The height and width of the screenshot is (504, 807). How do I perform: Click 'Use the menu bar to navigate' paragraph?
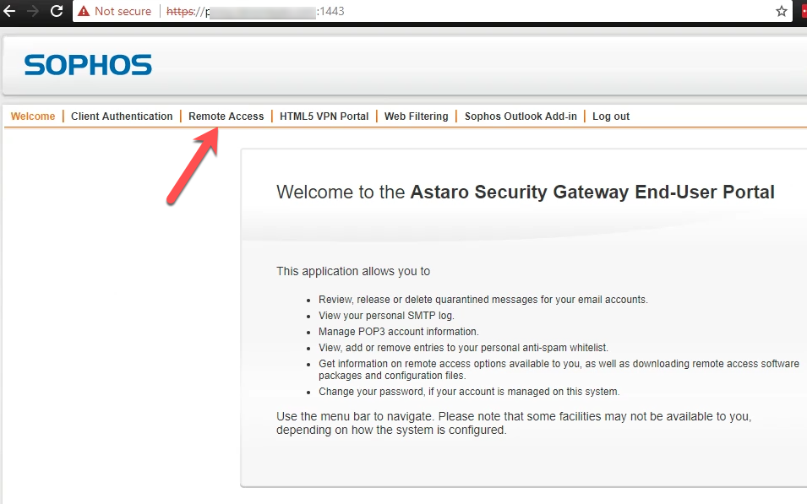[514, 423]
